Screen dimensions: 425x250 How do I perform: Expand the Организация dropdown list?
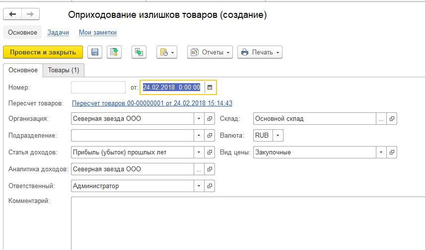199,119
